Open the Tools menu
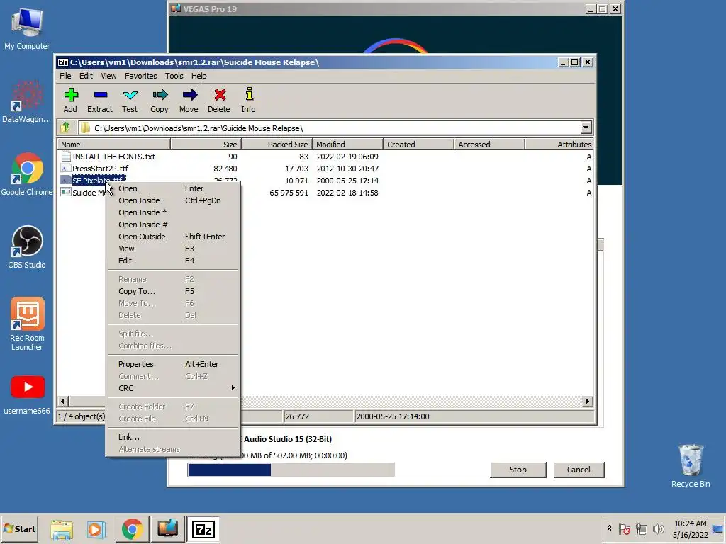The width and height of the screenshot is (726, 544). point(174,76)
